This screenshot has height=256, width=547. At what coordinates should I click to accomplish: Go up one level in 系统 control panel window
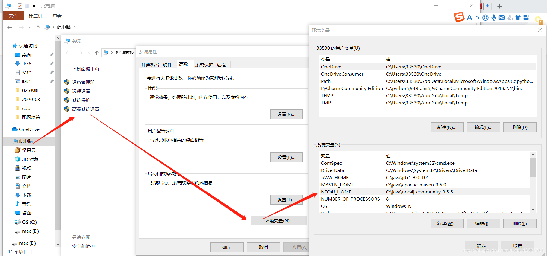click(97, 53)
